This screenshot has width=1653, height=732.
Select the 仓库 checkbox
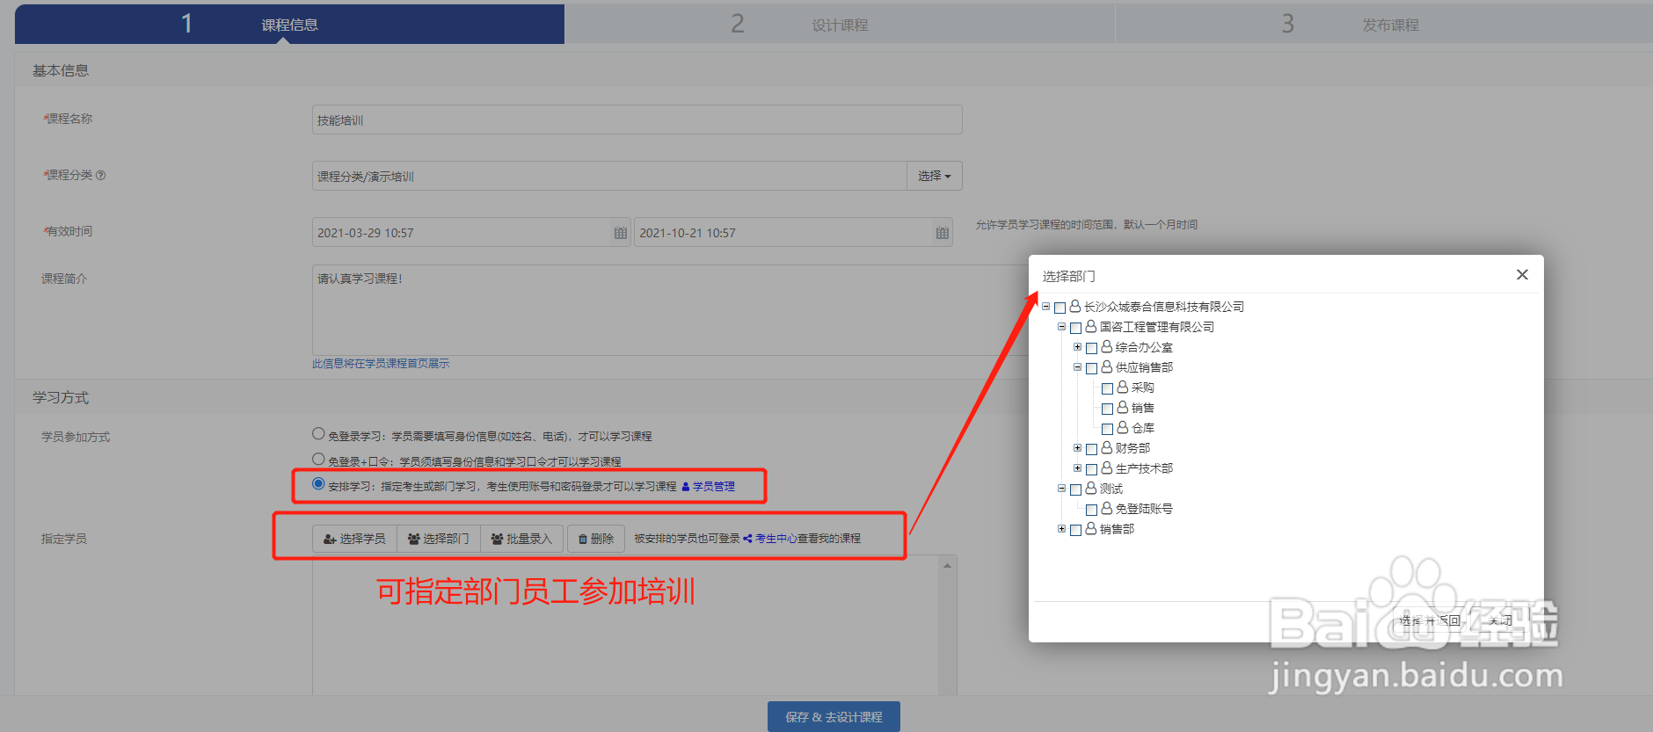point(1107,429)
